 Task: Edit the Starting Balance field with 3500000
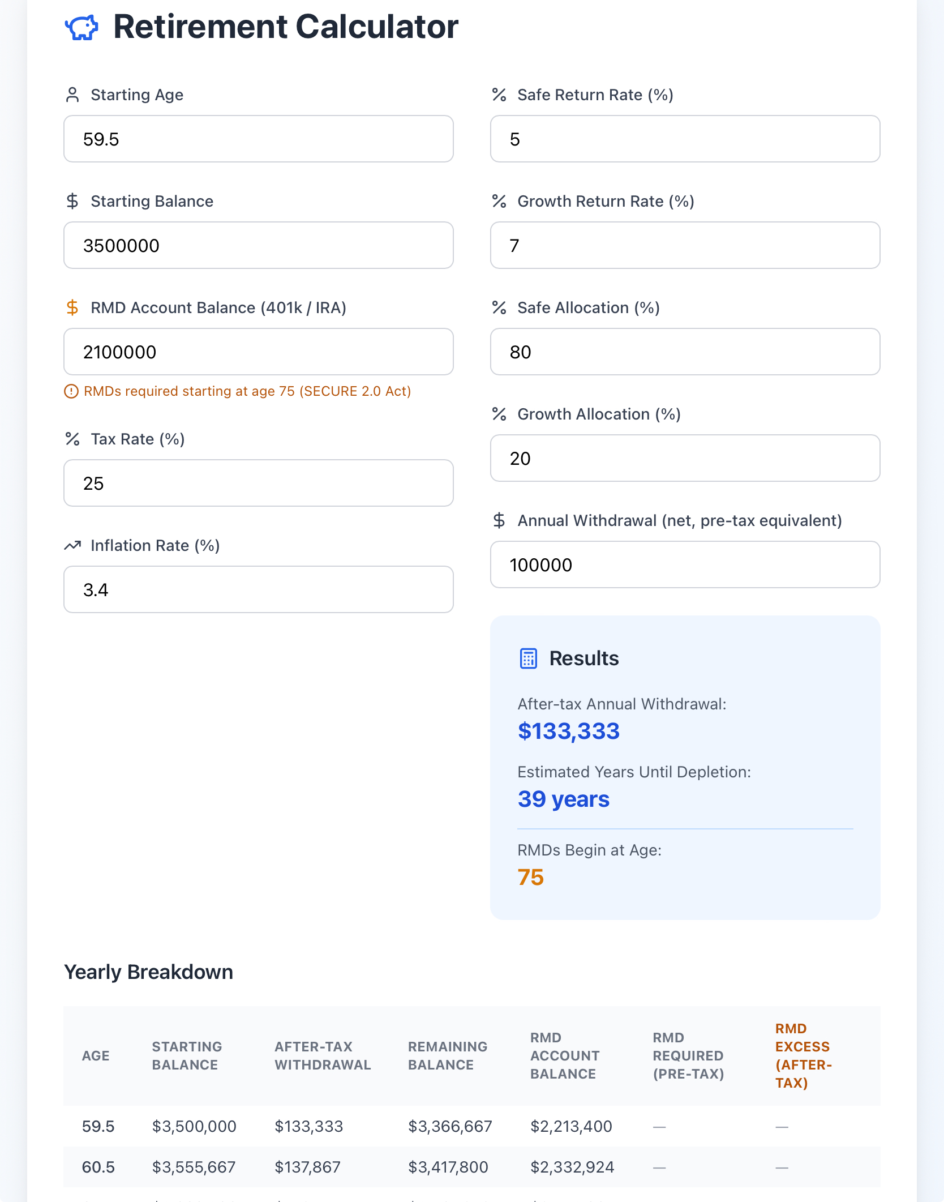click(259, 245)
